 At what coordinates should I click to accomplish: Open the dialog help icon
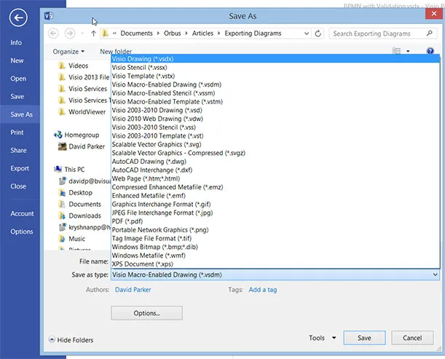[430, 51]
